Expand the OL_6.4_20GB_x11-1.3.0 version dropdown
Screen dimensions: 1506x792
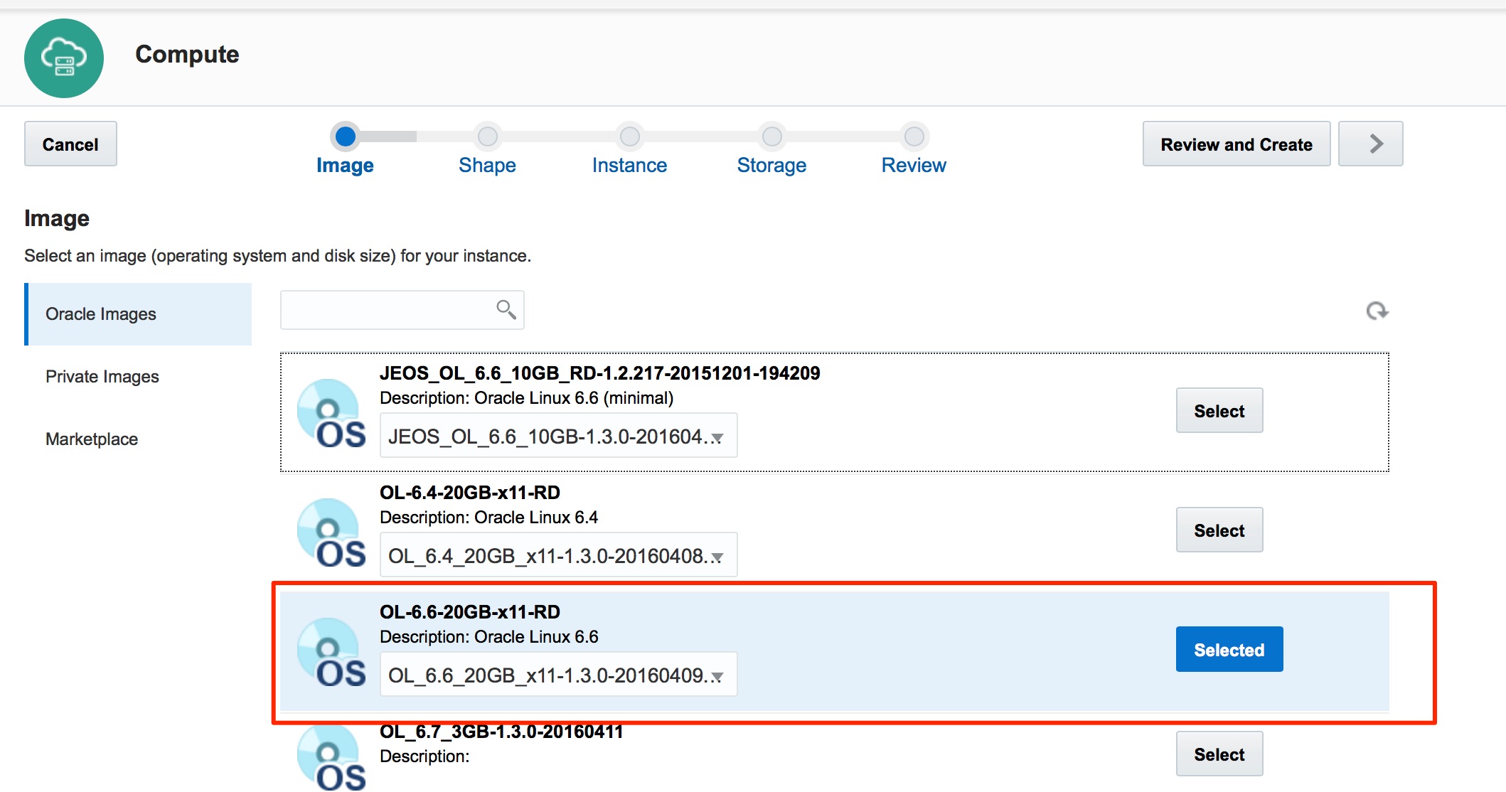click(558, 555)
